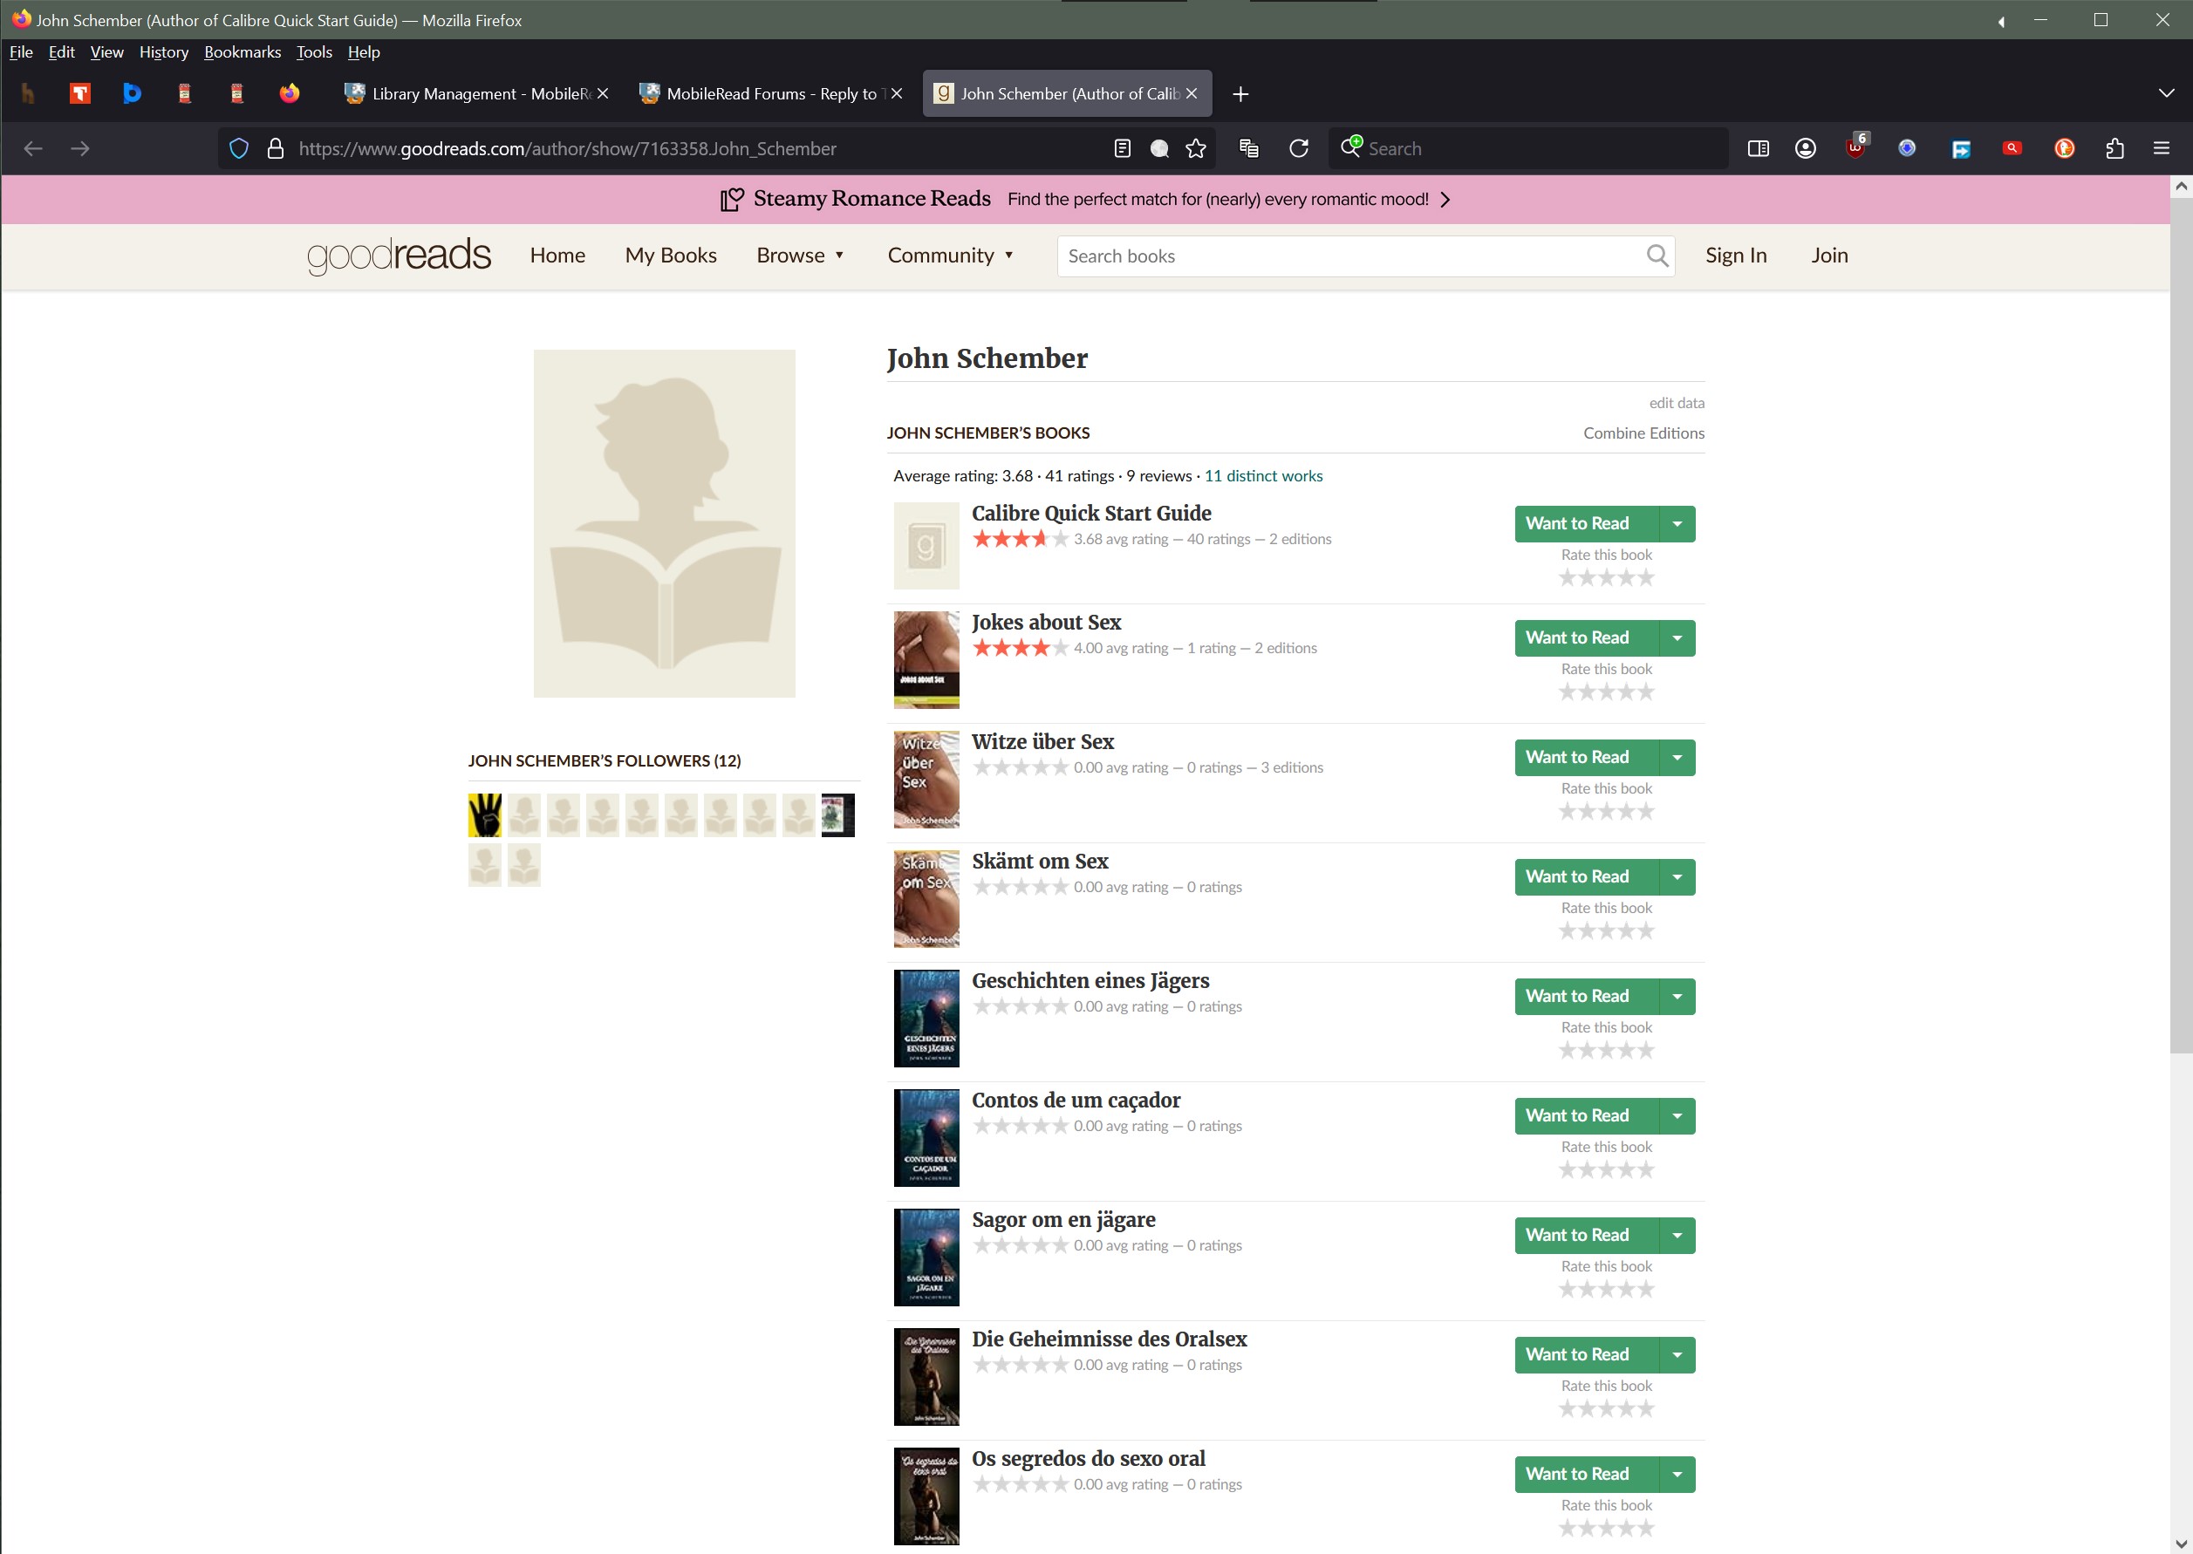Screen dimensions: 2193x1554
Task: Open the Firefox hamburger application menu
Action: pyautogui.click(x=2161, y=148)
